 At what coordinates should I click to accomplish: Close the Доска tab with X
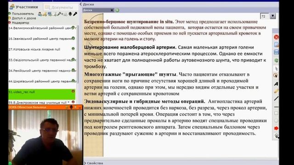tap(112, 10)
